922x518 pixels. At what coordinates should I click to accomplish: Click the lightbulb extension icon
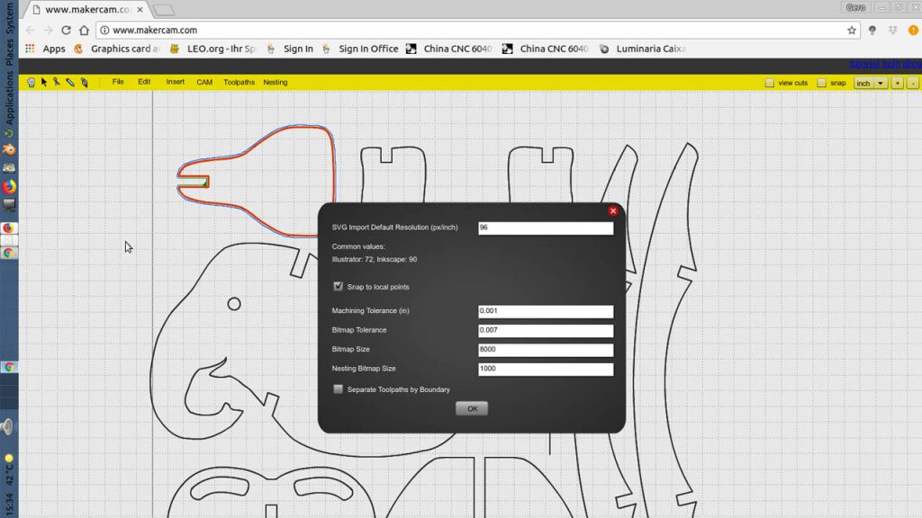872,30
